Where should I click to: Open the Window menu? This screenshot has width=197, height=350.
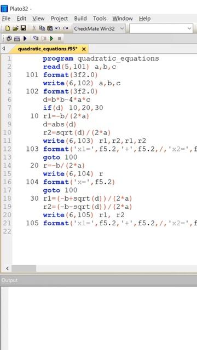[x=123, y=19]
